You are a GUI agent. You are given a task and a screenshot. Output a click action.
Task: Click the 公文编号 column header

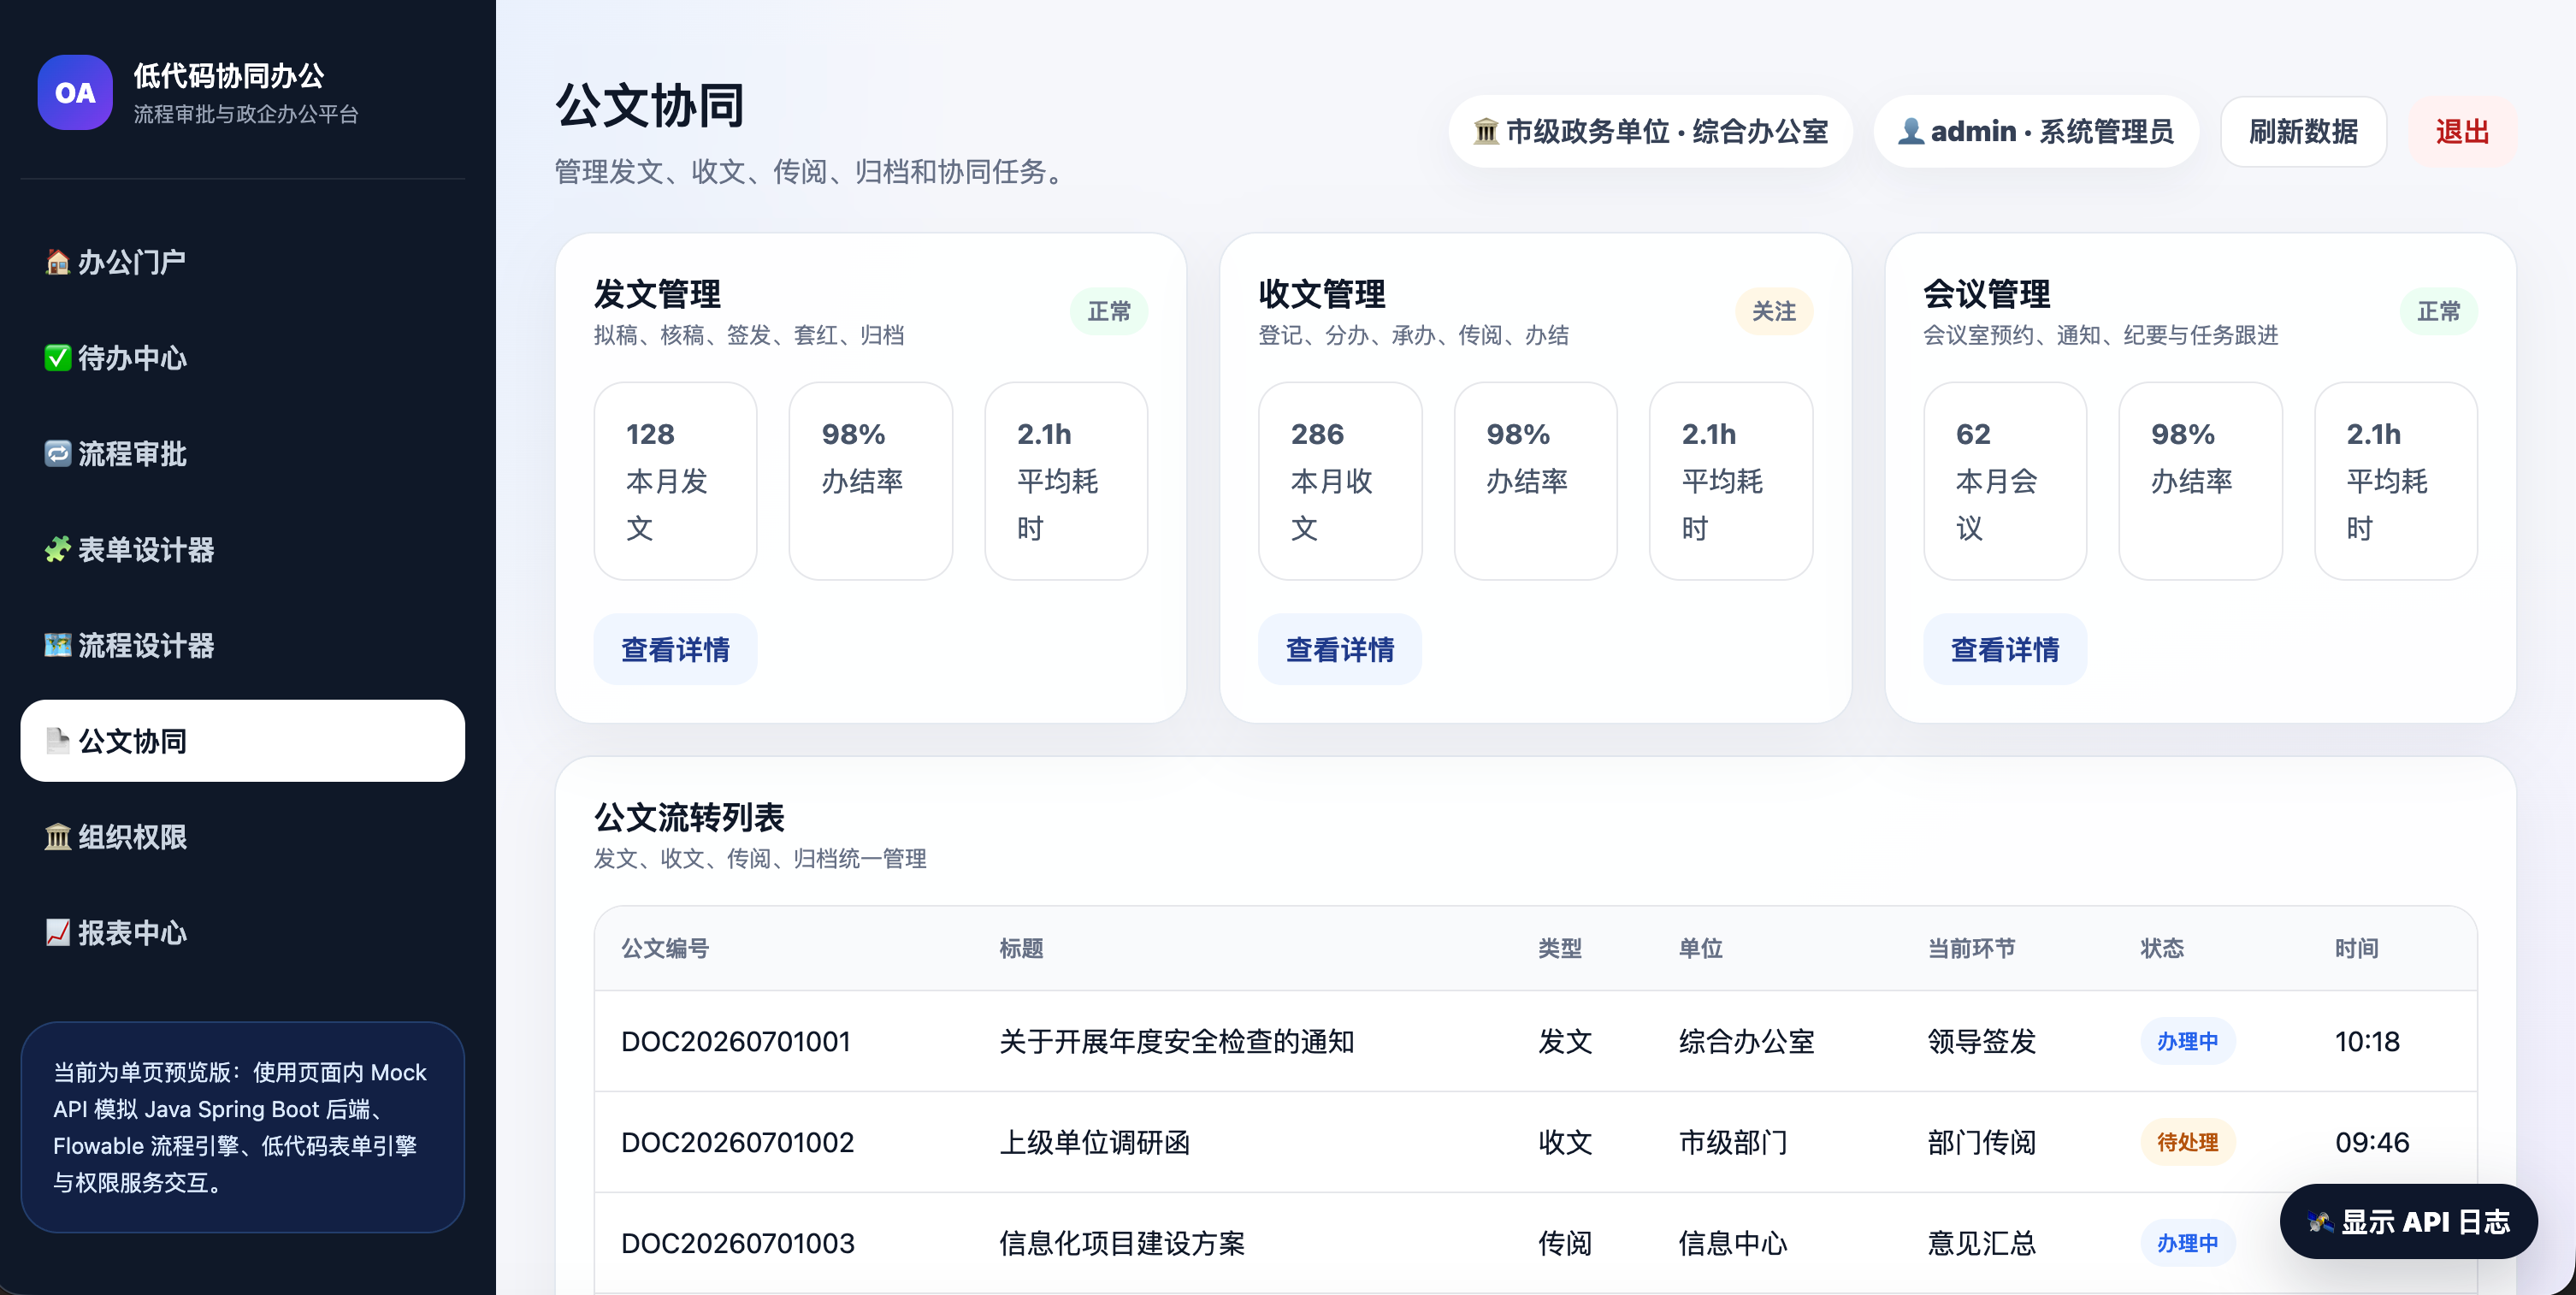click(x=665, y=948)
